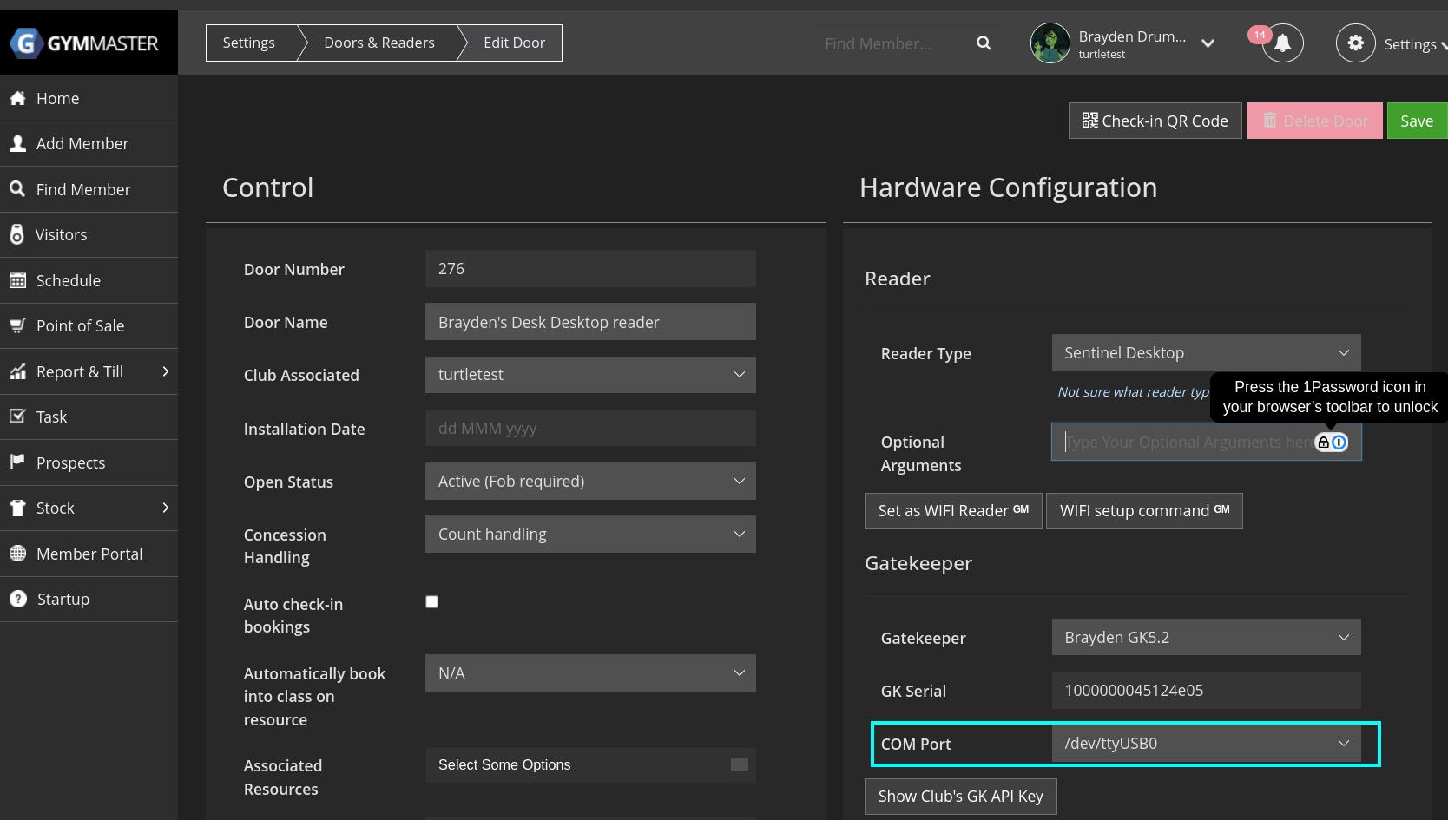Click the Door Name input field

click(x=590, y=323)
